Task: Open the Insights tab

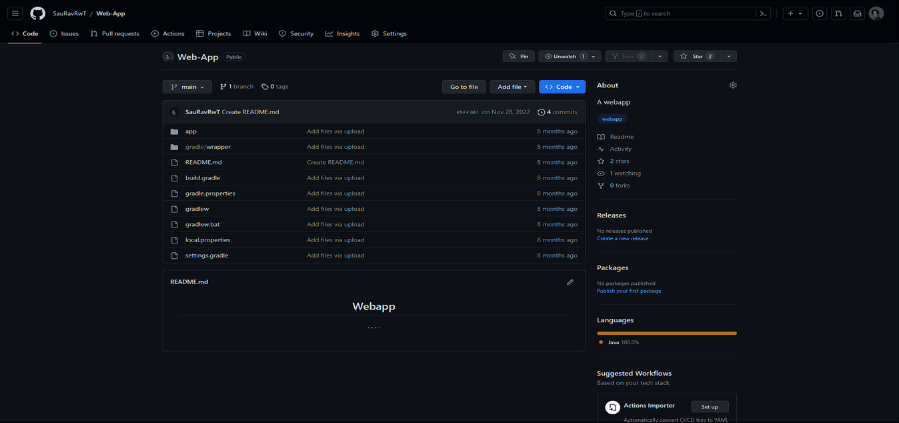Action: [x=342, y=33]
